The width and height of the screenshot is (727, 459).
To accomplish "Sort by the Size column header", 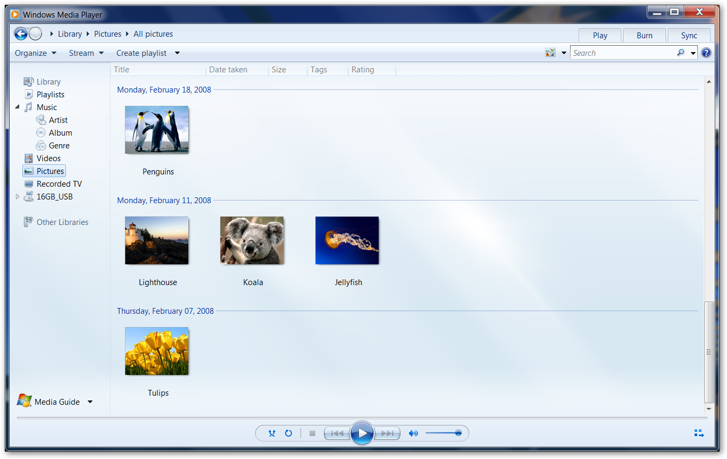I will pyautogui.click(x=288, y=70).
